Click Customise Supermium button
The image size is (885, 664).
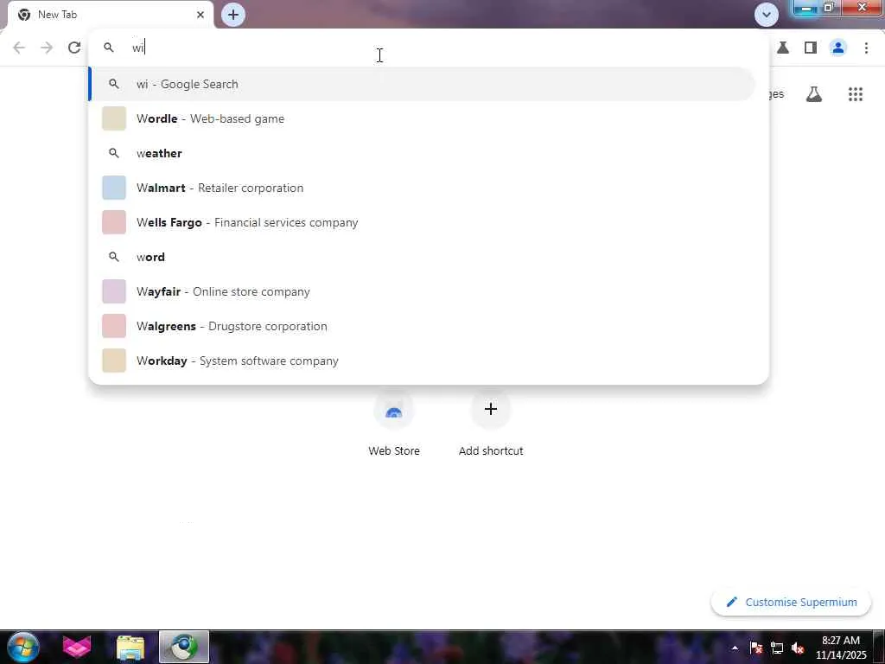click(x=791, y=602)
